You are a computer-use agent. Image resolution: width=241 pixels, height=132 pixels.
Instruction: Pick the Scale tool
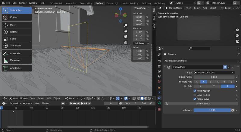coord(17,39)
